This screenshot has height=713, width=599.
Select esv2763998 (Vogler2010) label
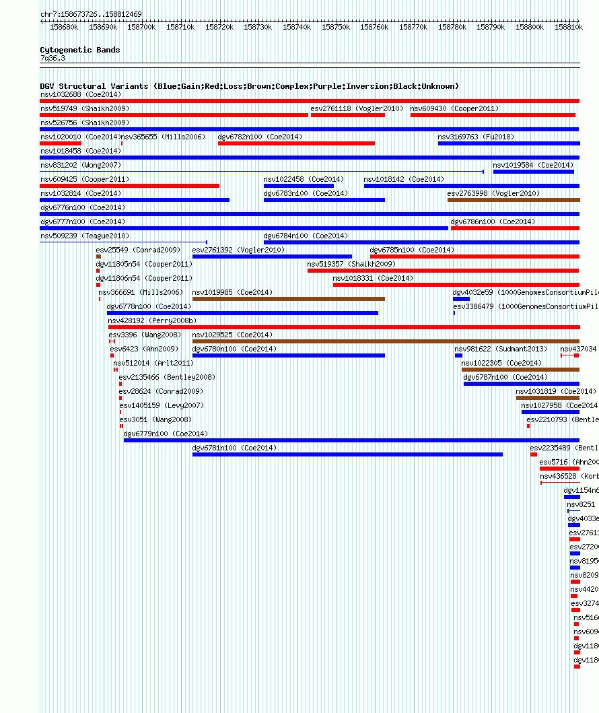pyautogui.click(x=493, y=193)
